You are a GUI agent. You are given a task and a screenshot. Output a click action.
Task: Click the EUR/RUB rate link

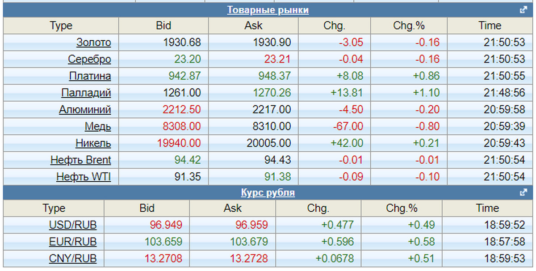tap(73, 242)
